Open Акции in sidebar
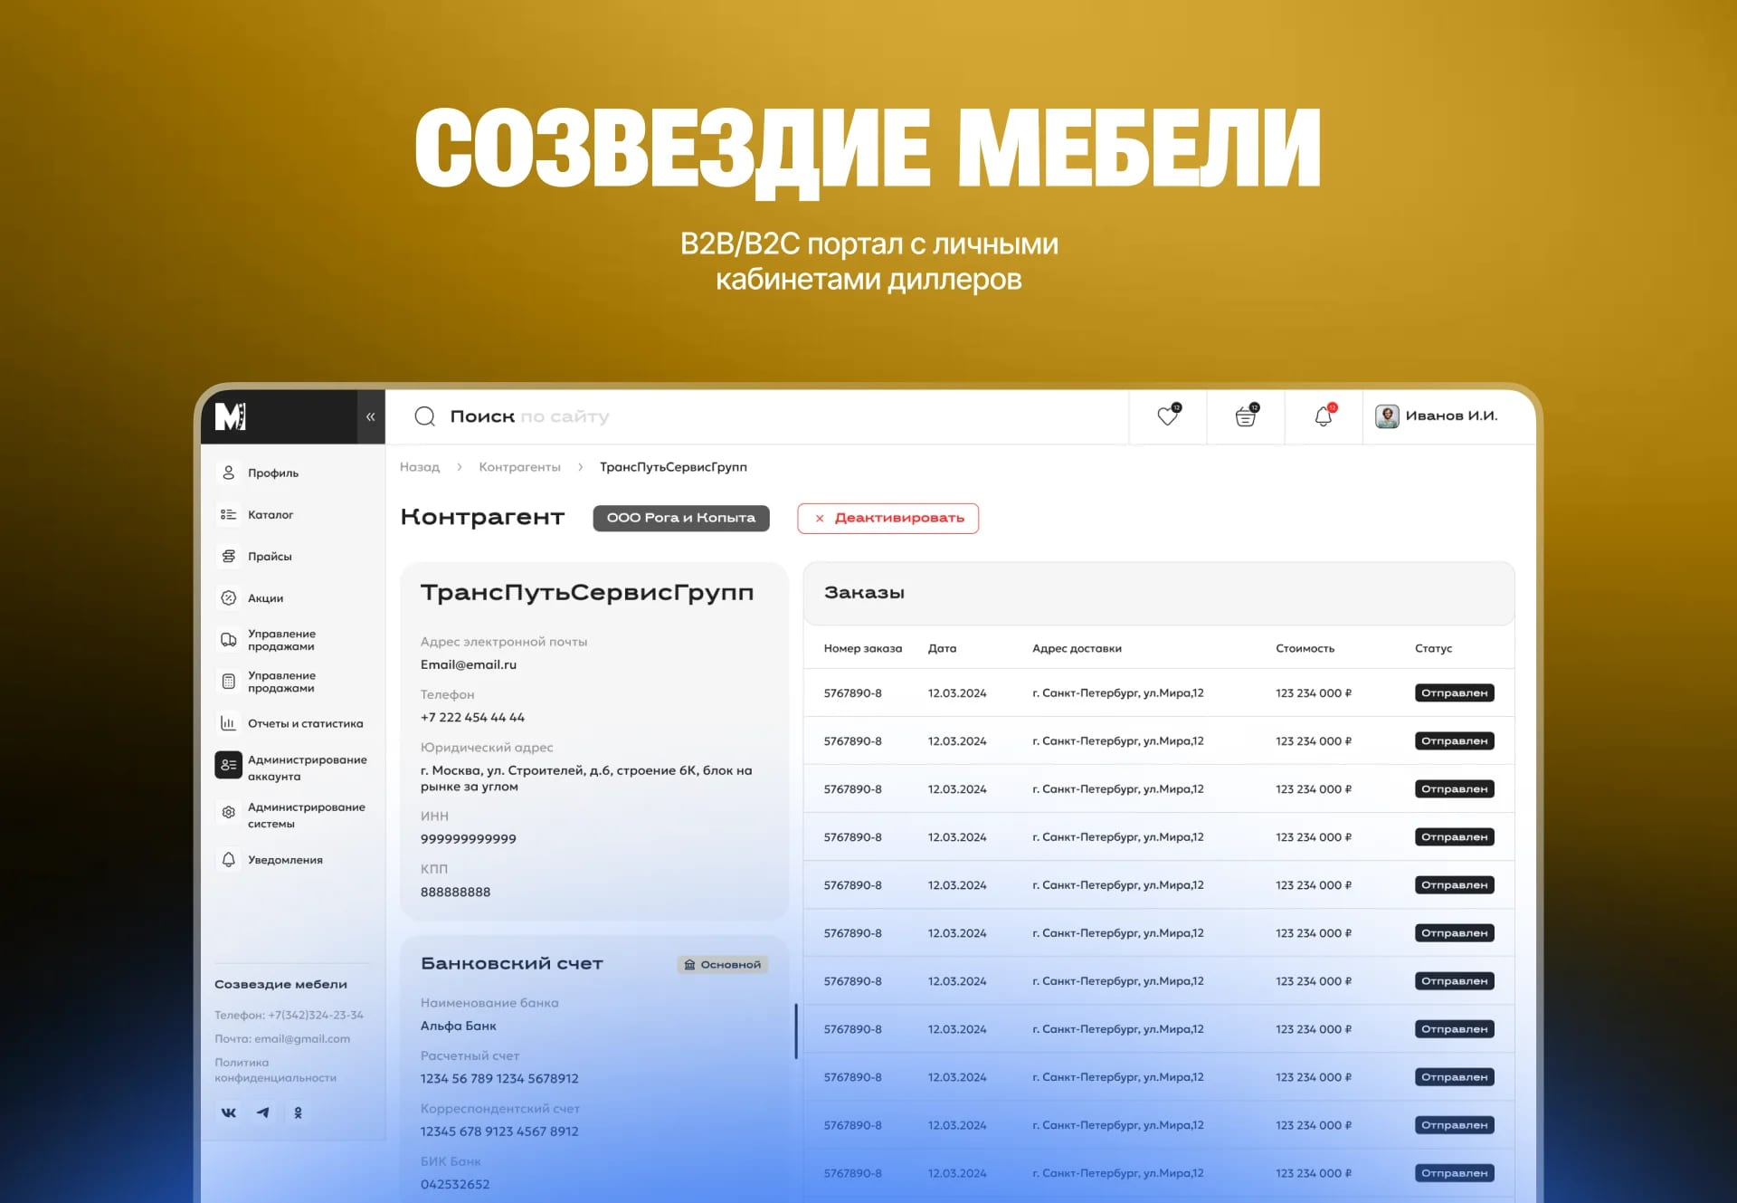The width and height of the screenshot is (1737, 1203). 265,597
